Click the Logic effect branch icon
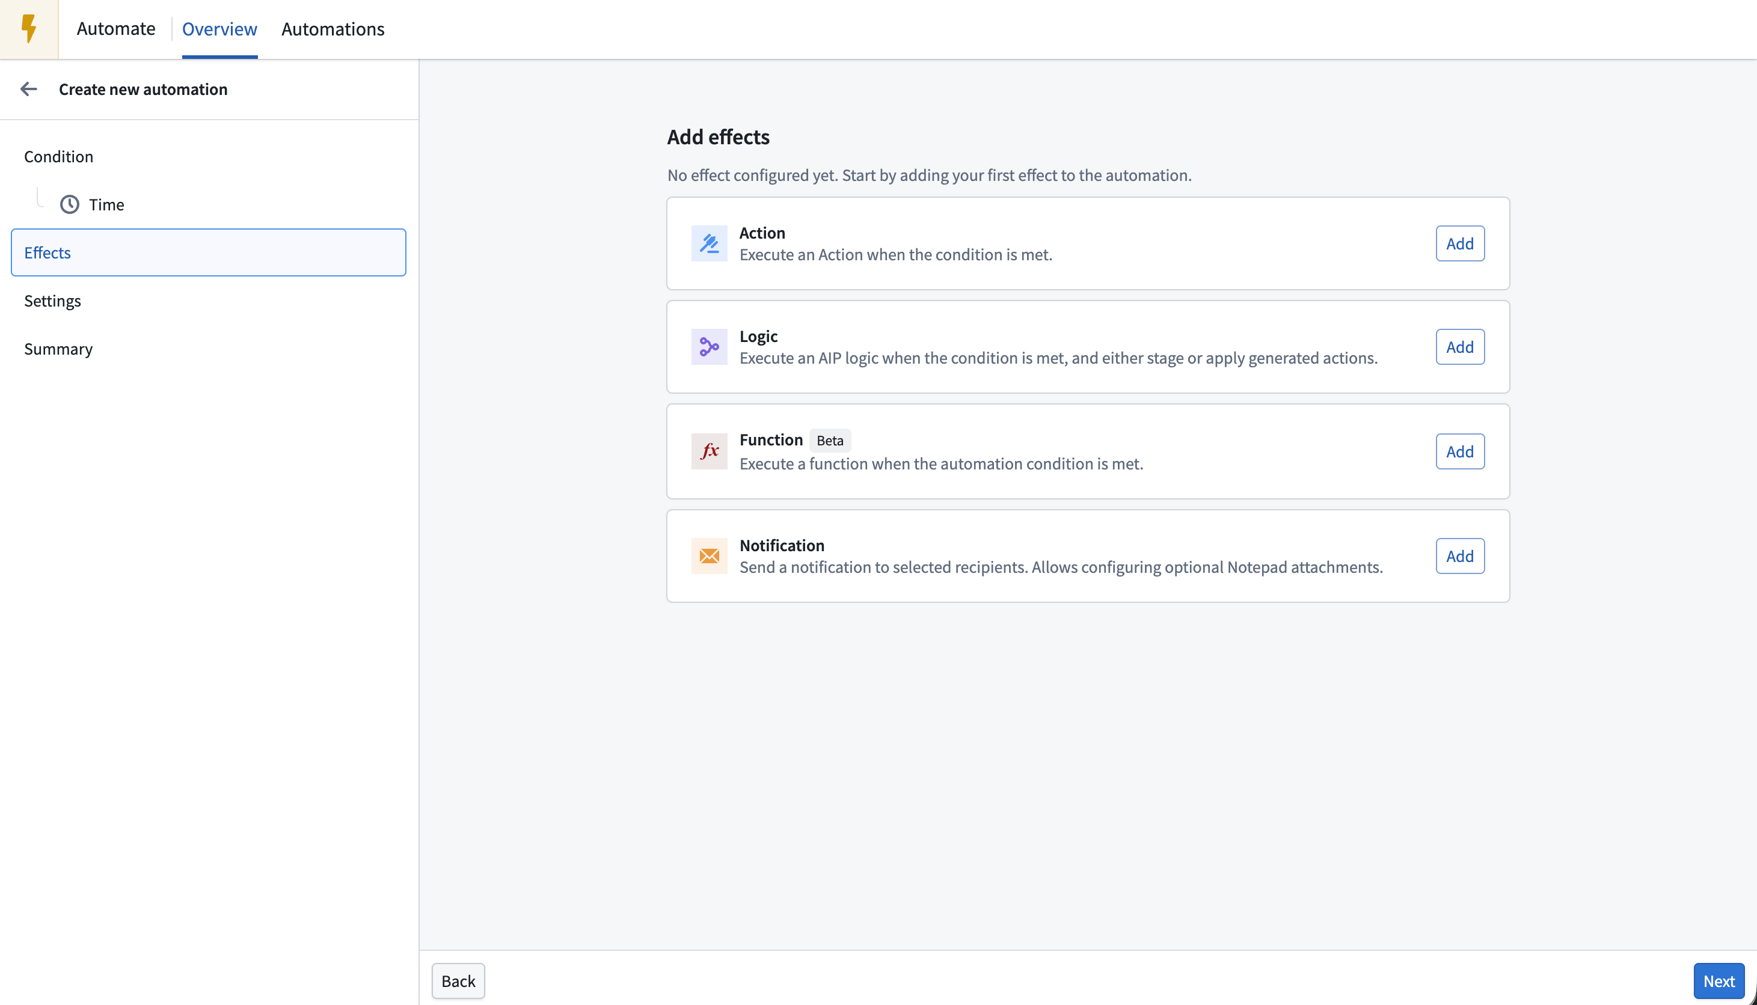 [709, 346]
